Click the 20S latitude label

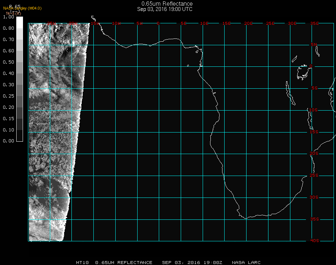tap(314, 154)
